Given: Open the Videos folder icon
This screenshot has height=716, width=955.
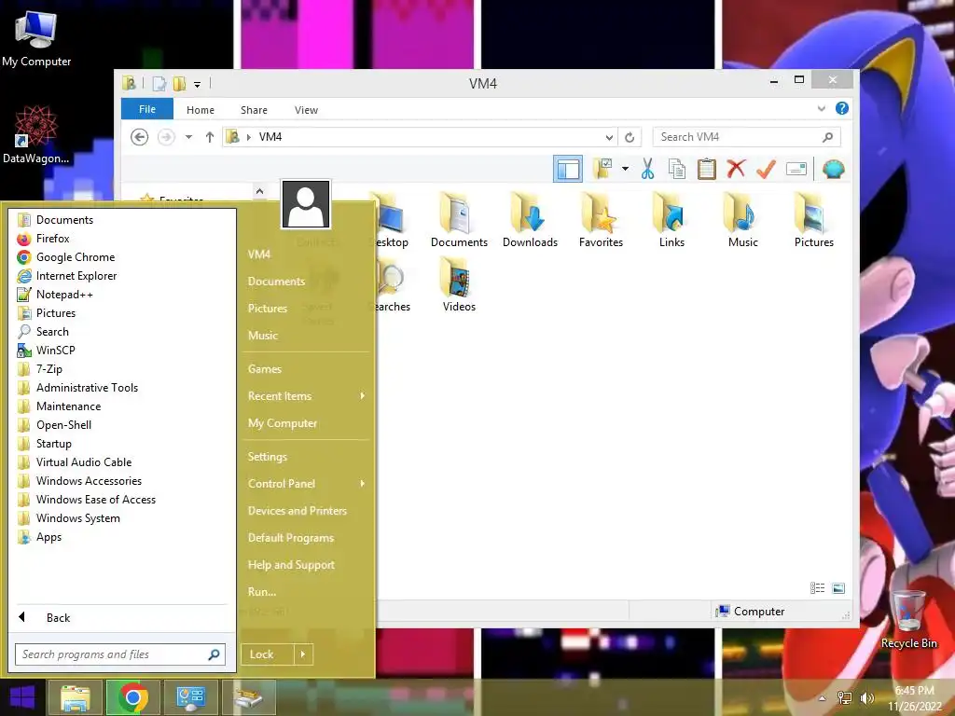Looking at the screenshot, I should tap(459, 284).
